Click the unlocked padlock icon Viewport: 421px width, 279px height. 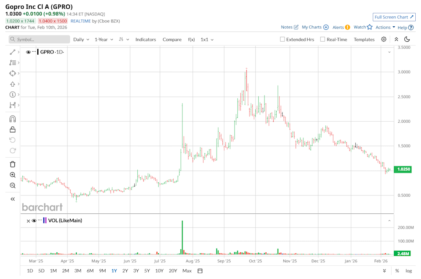tap(12, 129)
